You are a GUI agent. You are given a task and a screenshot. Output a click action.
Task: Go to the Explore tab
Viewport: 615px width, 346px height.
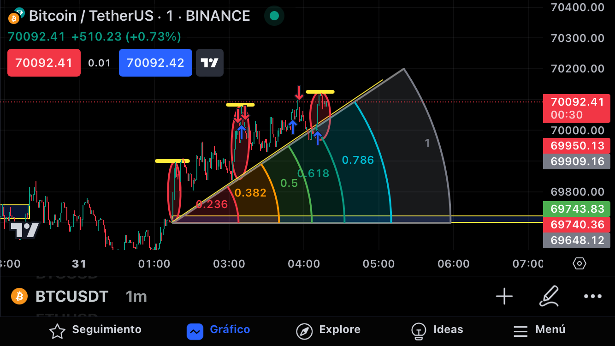pyautogui.click(x=328, y=330)
